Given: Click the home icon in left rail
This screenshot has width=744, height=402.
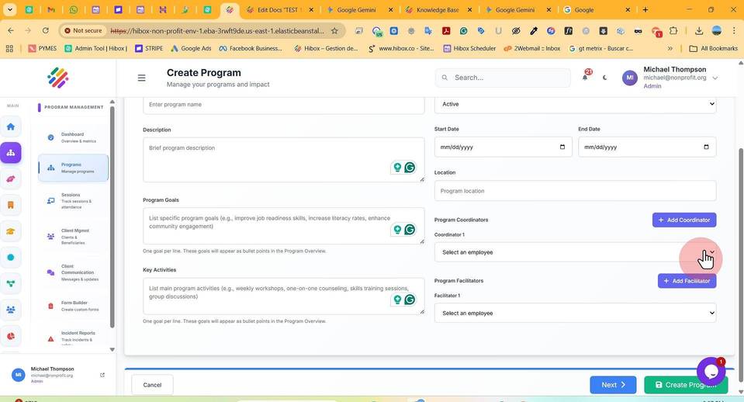Looking at the screenshot, I should 10,126.
